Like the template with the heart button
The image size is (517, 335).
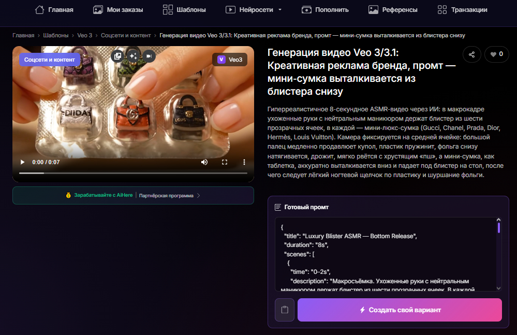click(496, 54)
